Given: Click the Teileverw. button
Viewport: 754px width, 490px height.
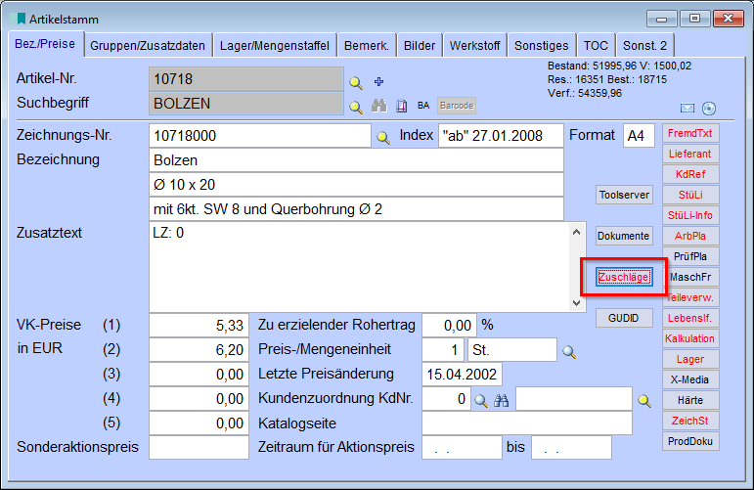Looking at the screenshot, I should click(690, 297).
